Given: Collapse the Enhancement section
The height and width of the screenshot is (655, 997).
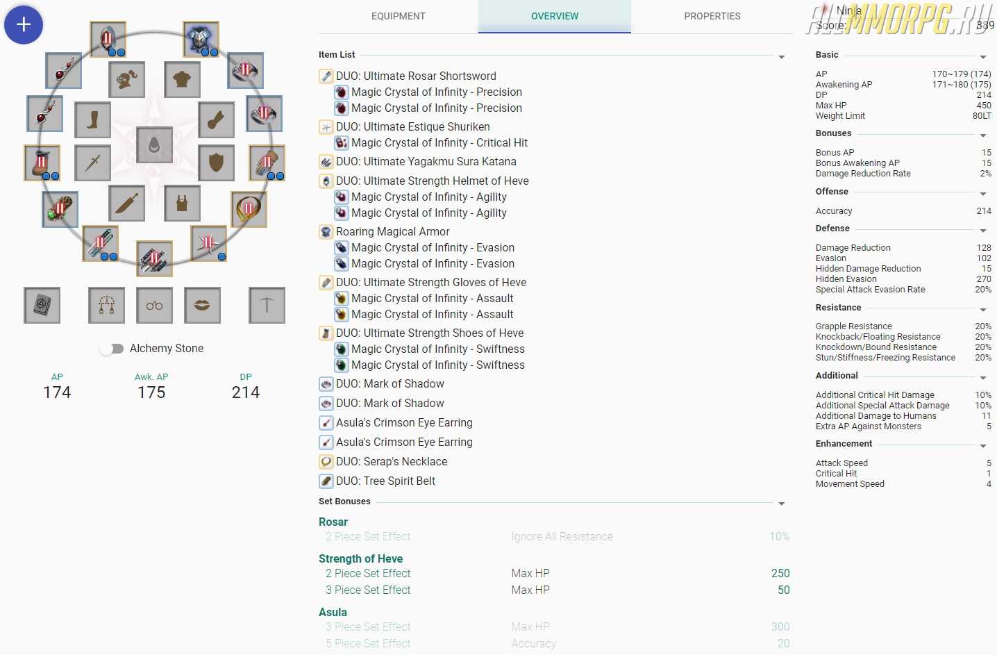Looking at the screenshot, I should [x=983, y=445].
